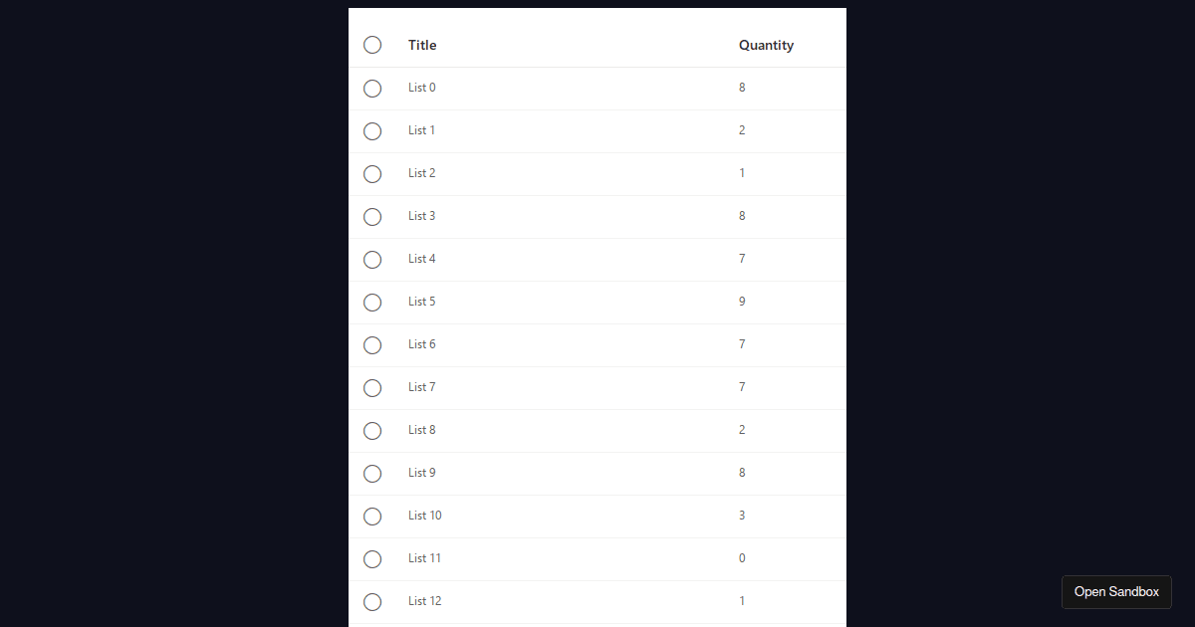1195x627 pixels.
Task: Select the radio button for List 0
Action: pos(372,88)
